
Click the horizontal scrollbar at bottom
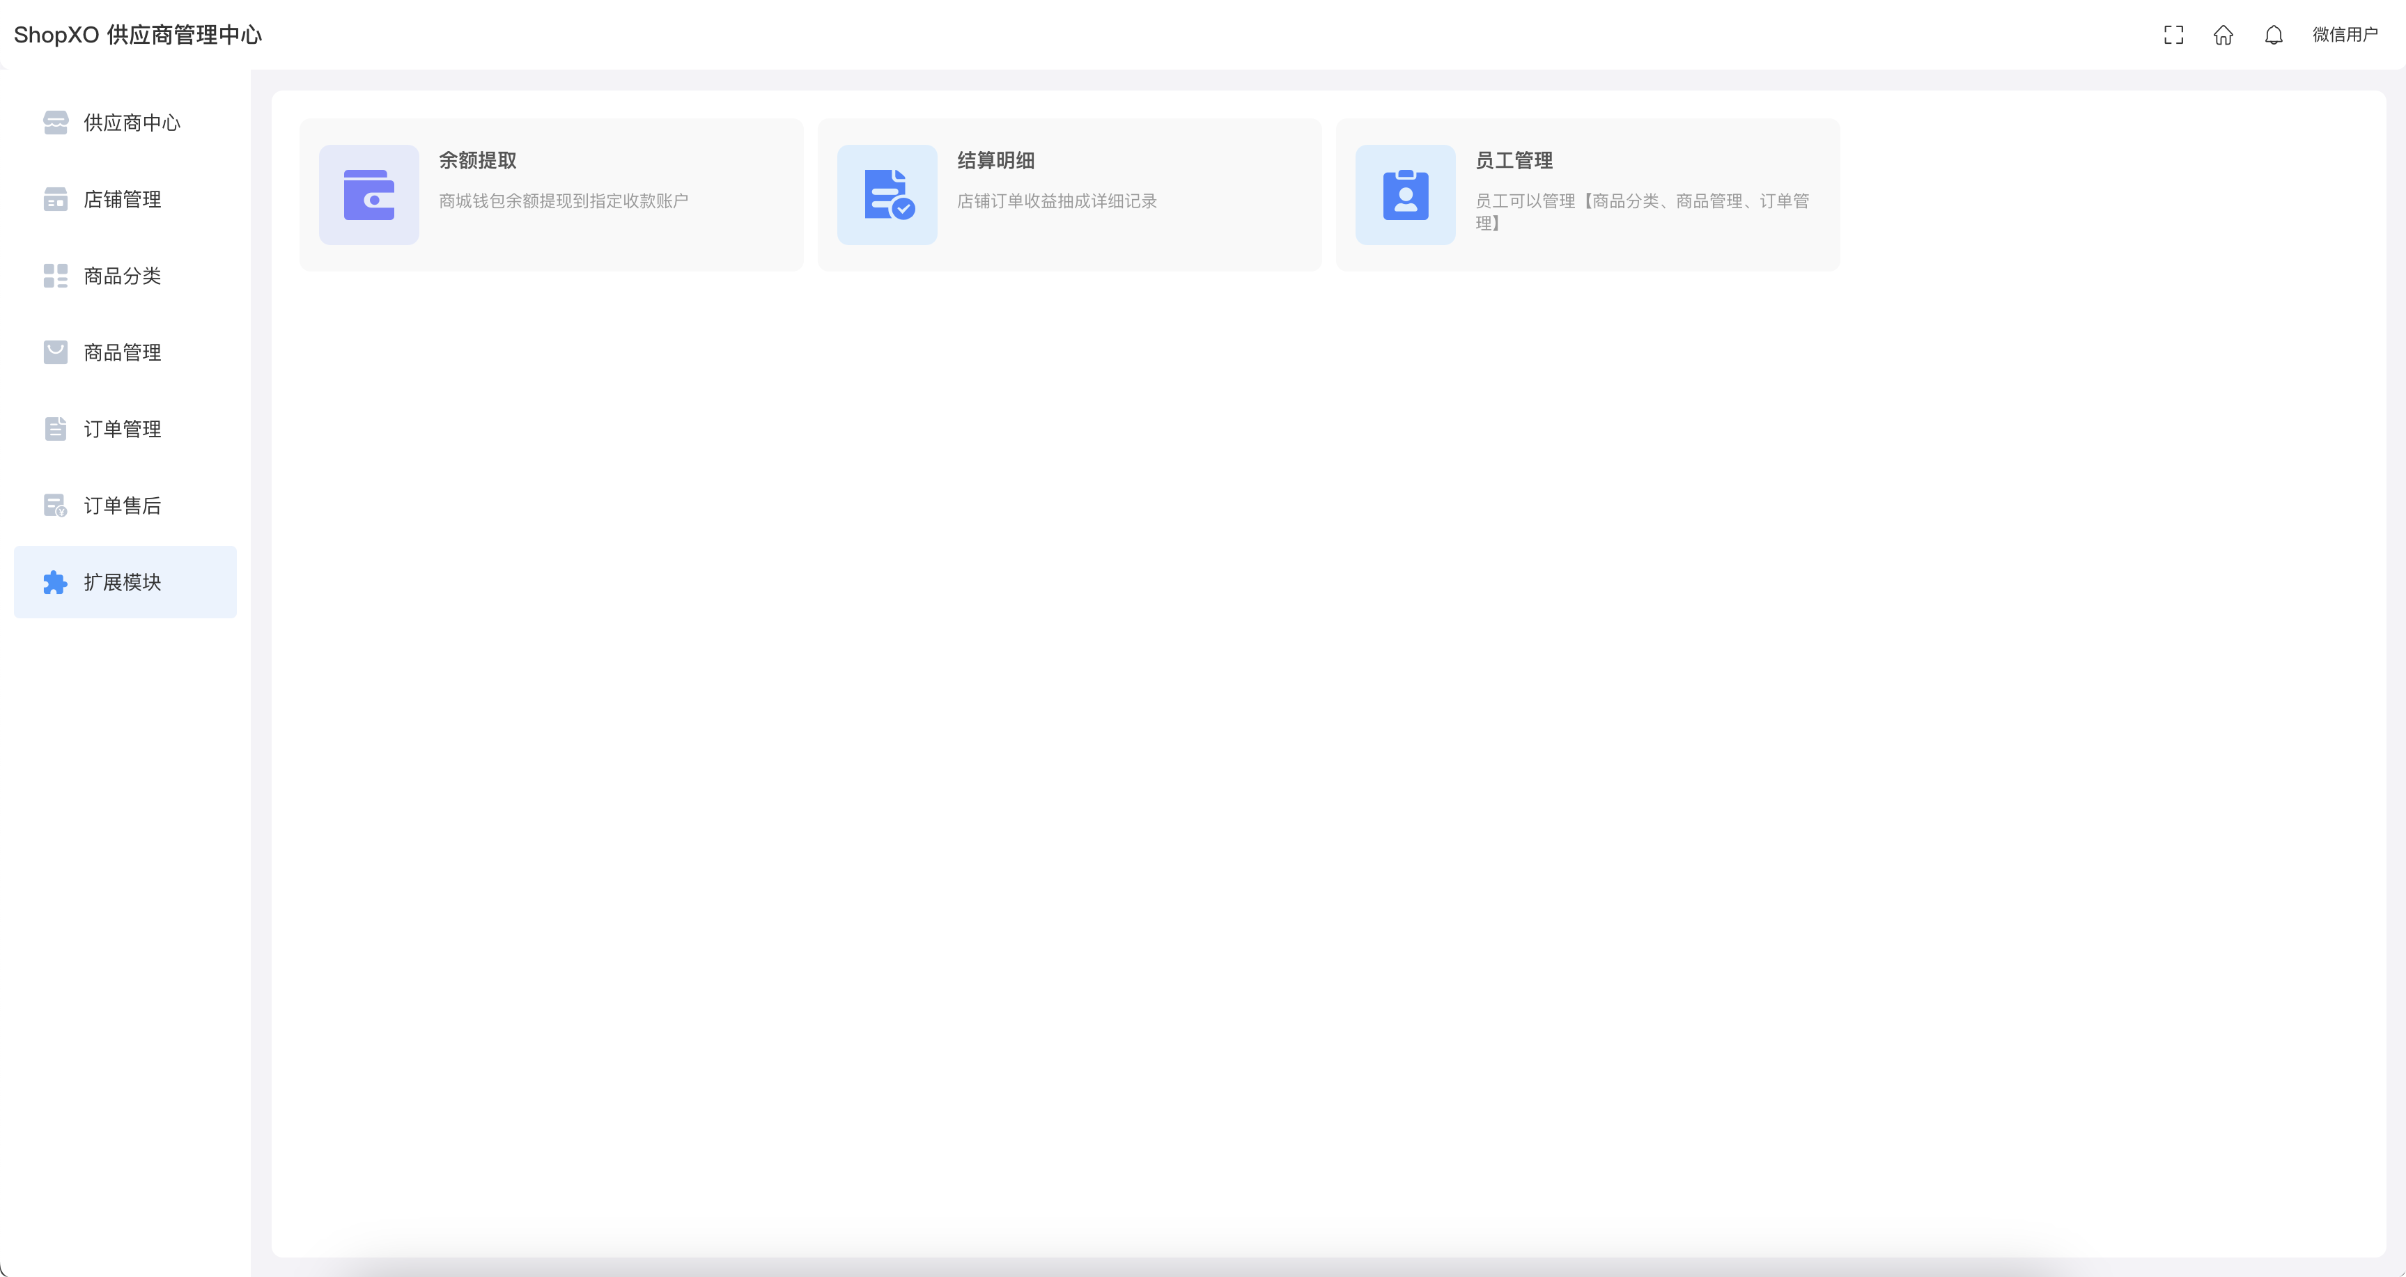pyautogui.click(x=1195, y=1268)
